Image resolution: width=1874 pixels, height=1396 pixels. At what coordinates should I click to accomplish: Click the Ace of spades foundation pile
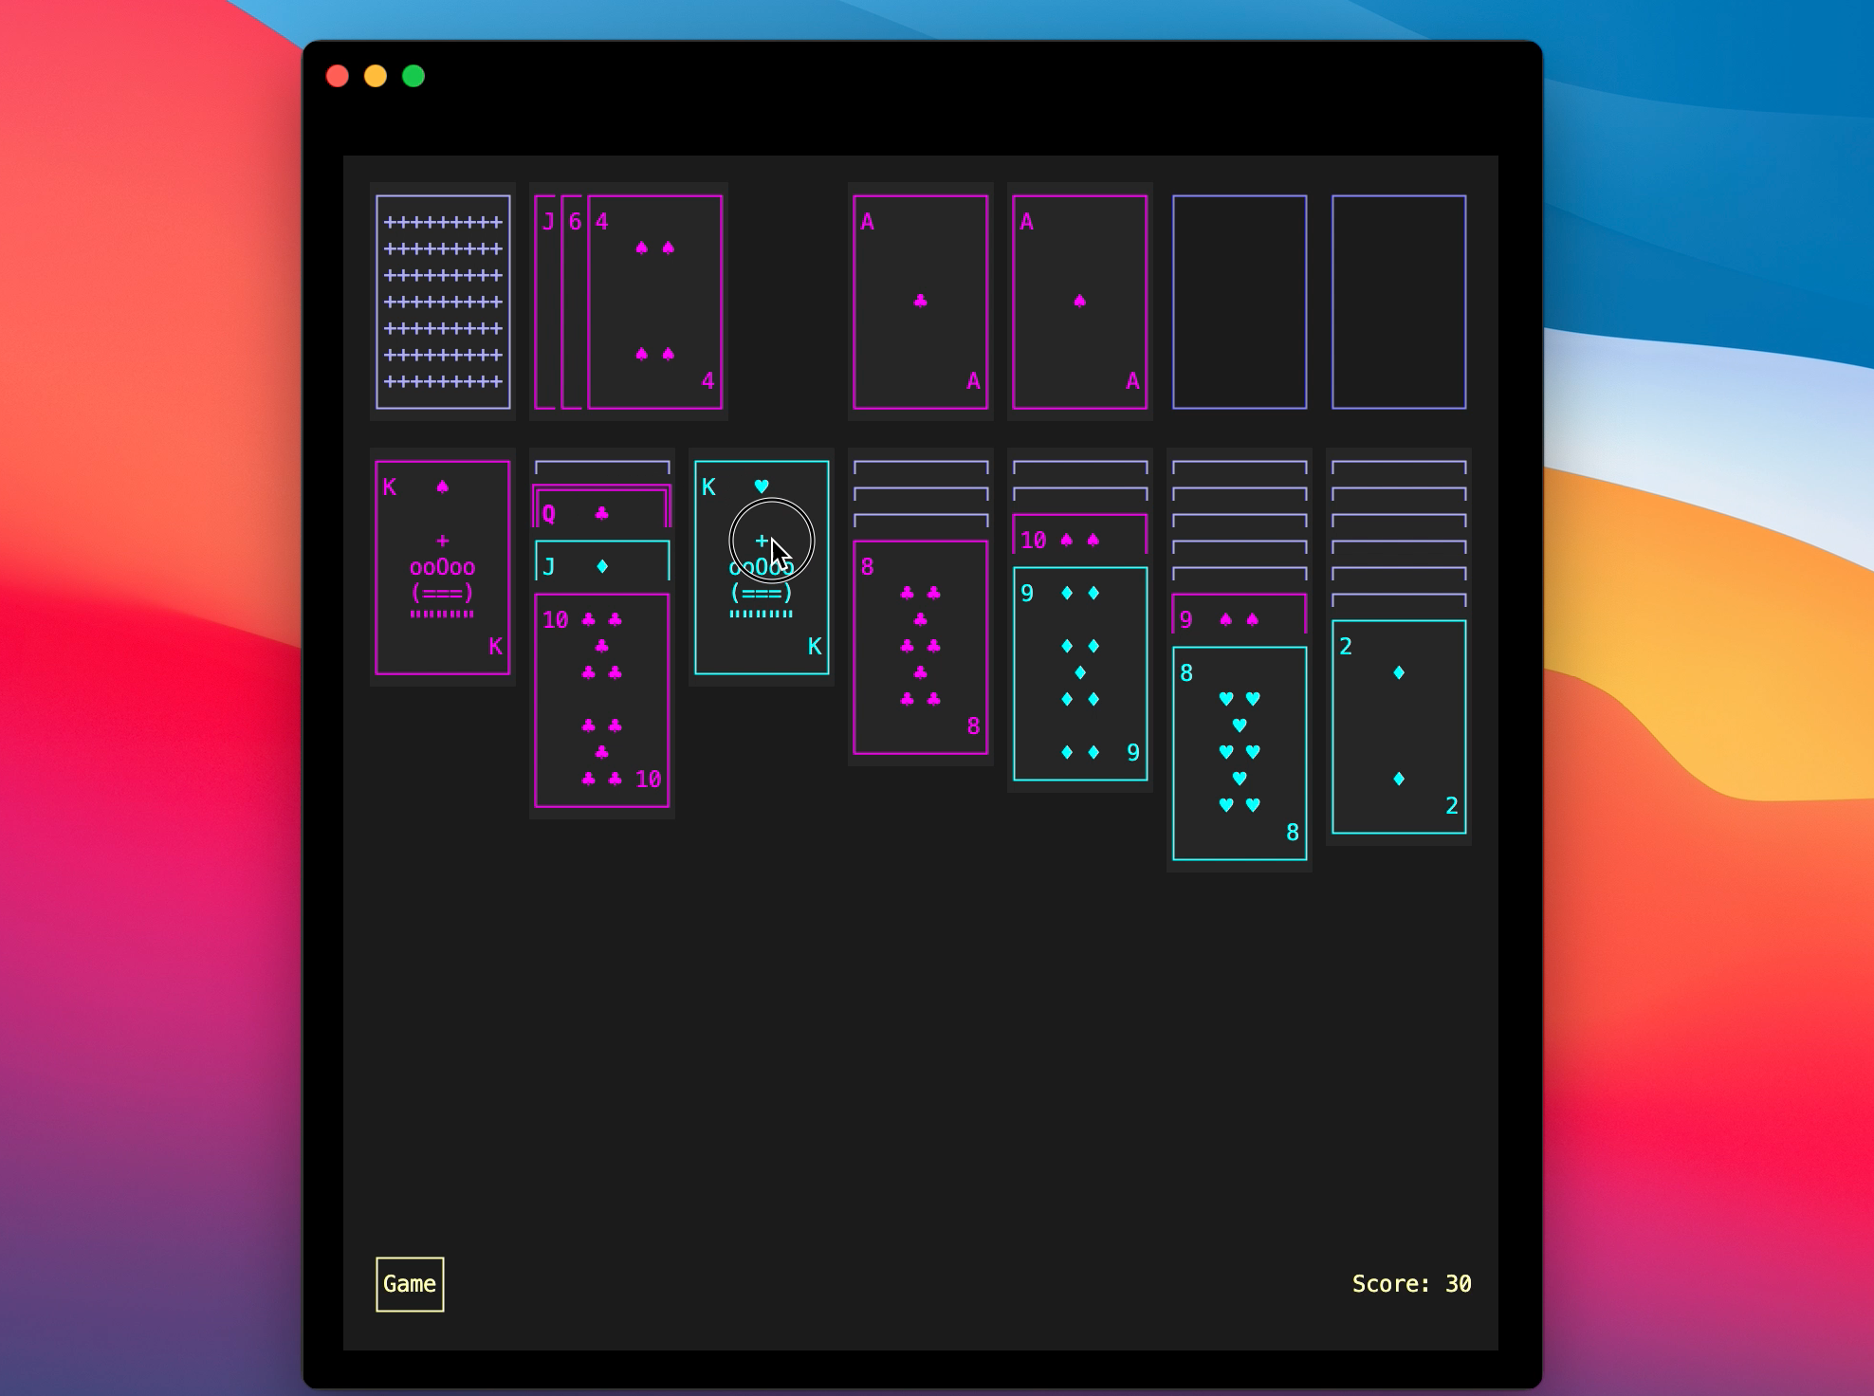pos(1079,302)
